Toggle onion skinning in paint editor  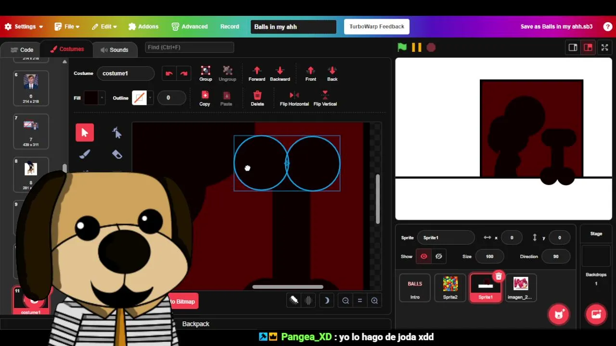point(294,300)
